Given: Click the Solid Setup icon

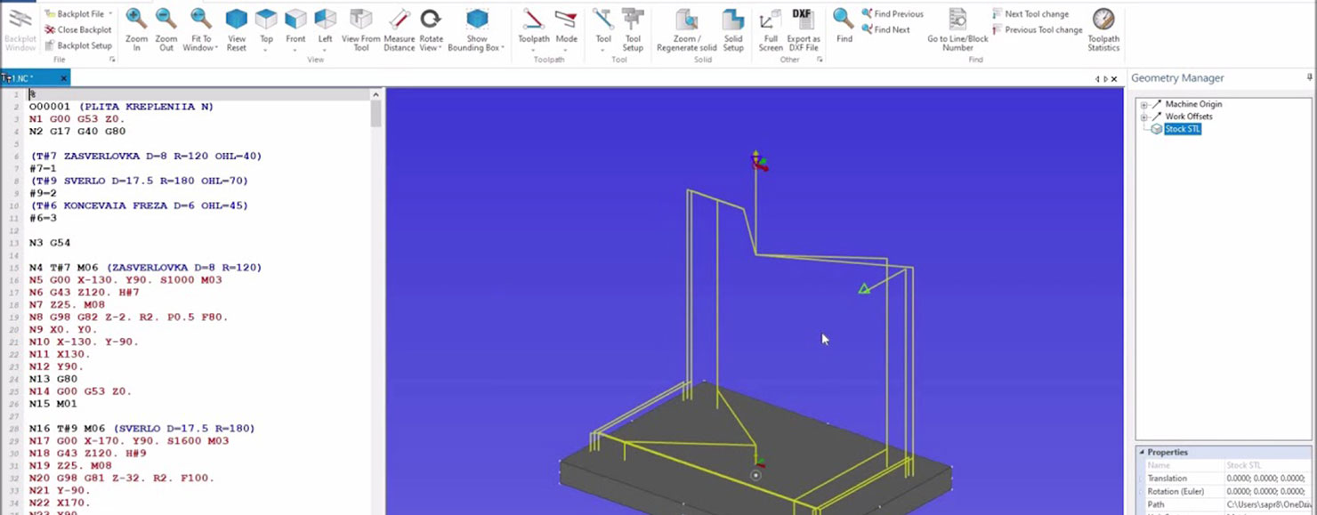Looking at the screenshot, I should (x=732, y=28).
